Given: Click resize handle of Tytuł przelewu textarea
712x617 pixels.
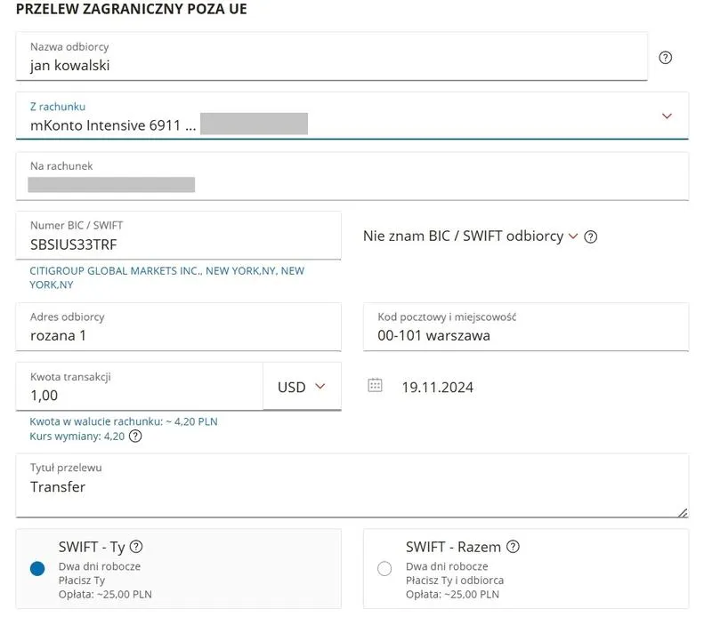Looking at the screenshot, I should pos(682,511).
